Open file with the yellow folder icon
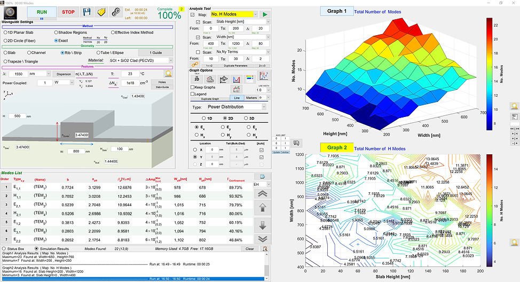The height and width of the screenshot is (282, 520). coord(101,12)
